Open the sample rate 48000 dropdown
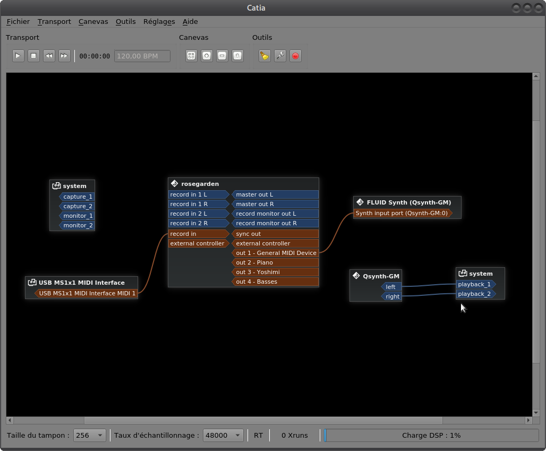The image size is (546, 451). coord(224,435)
